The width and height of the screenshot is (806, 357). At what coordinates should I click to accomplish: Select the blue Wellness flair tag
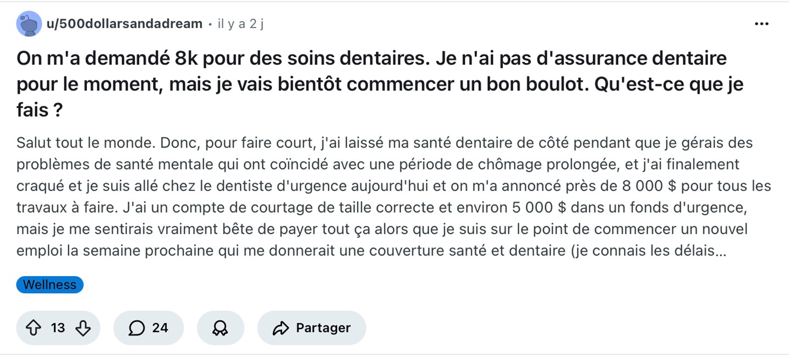50,285
